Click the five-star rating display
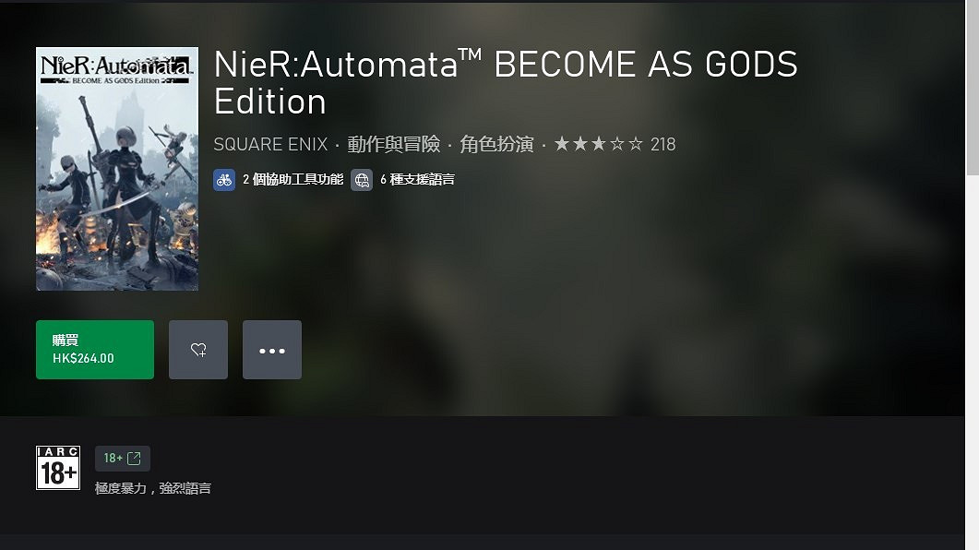 (x=599, y=144)
